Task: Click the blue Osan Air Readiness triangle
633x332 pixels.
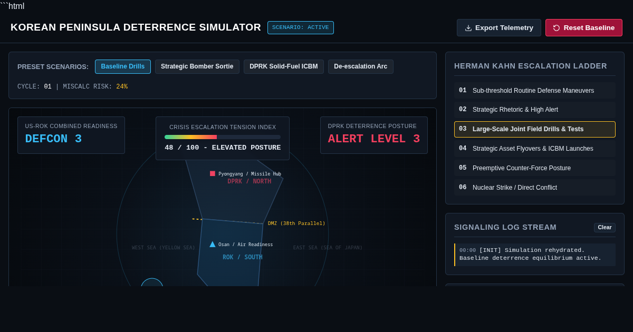Action: coord(213,244)
